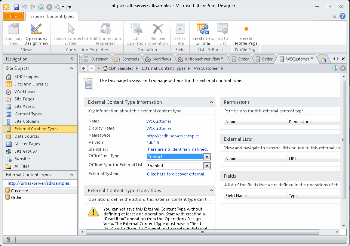Click Create Profile Page button
This screenshot has height=246, width=350.
coord(246,34)
